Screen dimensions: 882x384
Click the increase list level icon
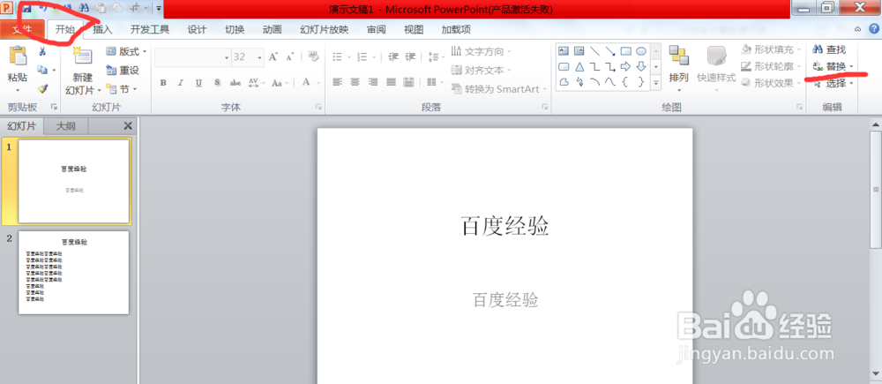(411, 56)
